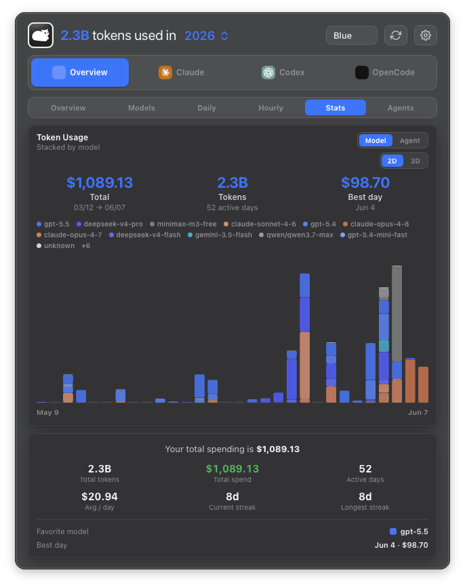The width and height of the screenshot is (465, 587).
Task: Click the 52 active days text
Action: [232, 207]
